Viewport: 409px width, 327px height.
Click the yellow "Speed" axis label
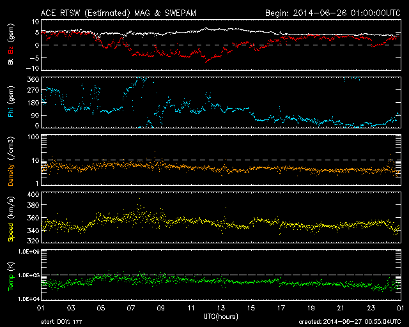click(x=10, y=232)
